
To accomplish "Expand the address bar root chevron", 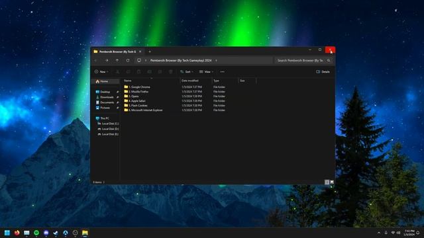I will 146,60.
